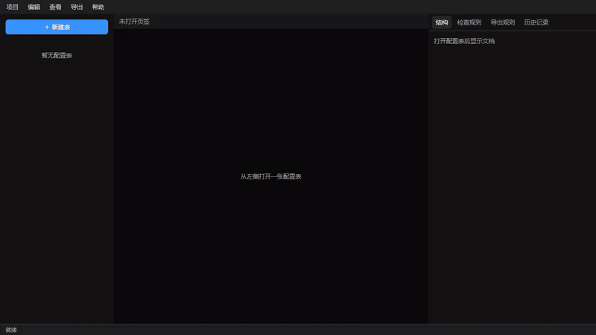The height and width of the screenshot is (335, 596).
Task: Click the 暂无配置表 placeholder in the sidebar
Action: [57, 55]
